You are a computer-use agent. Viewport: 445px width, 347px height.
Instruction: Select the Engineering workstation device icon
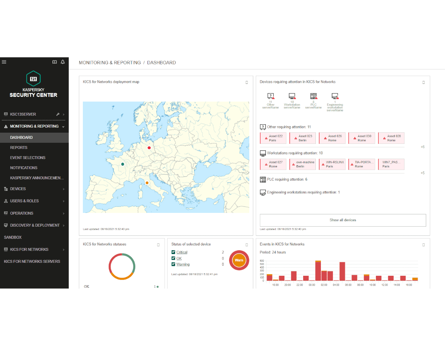click(335, 96)
